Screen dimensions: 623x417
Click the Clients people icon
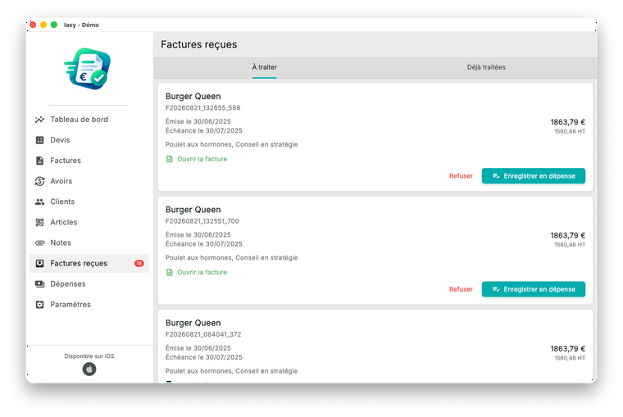39,202
